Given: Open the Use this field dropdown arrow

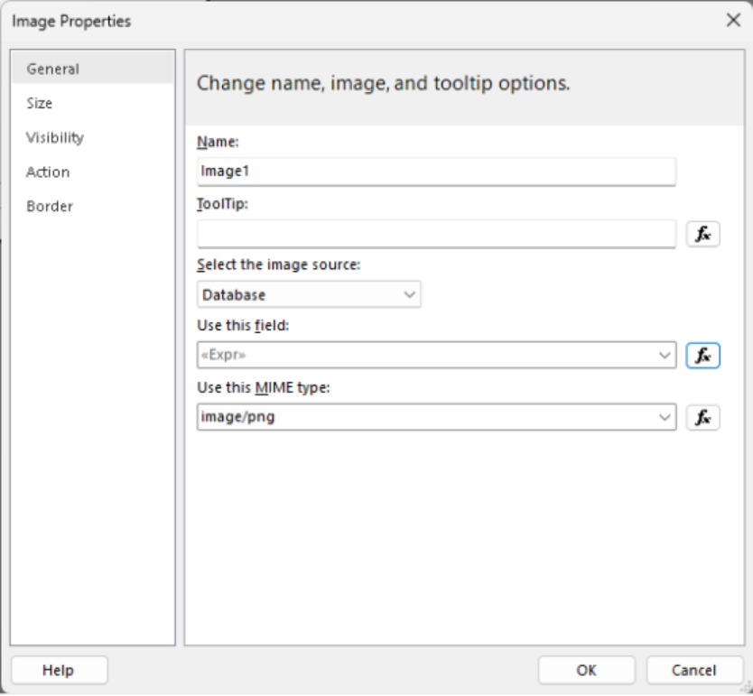Looking at the screenshot, I should [665, 356].
